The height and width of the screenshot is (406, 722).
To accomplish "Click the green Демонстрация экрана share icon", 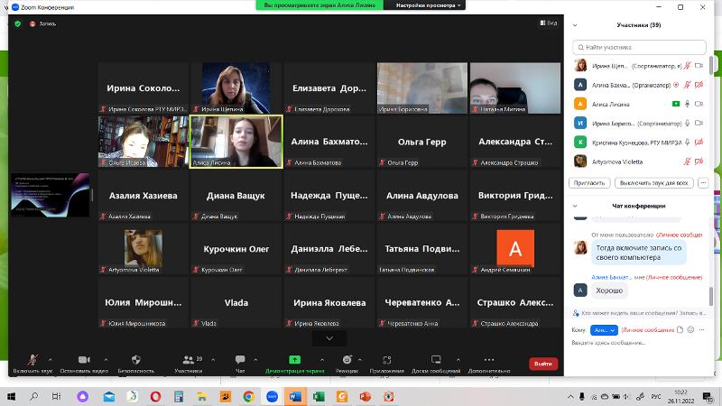I will tap(294, 359).
